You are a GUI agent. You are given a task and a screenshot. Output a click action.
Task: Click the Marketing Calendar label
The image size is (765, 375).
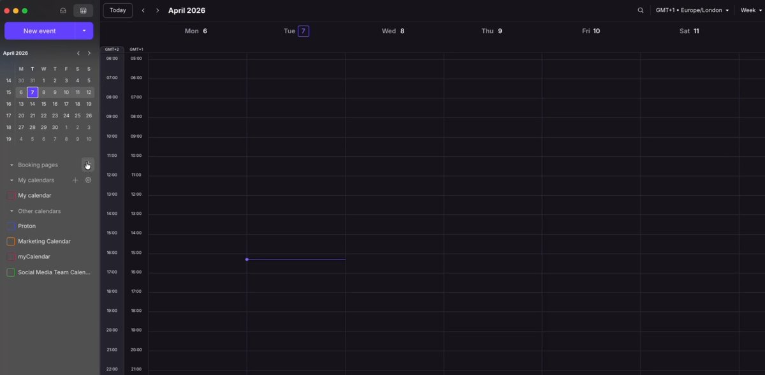[44, 241]
